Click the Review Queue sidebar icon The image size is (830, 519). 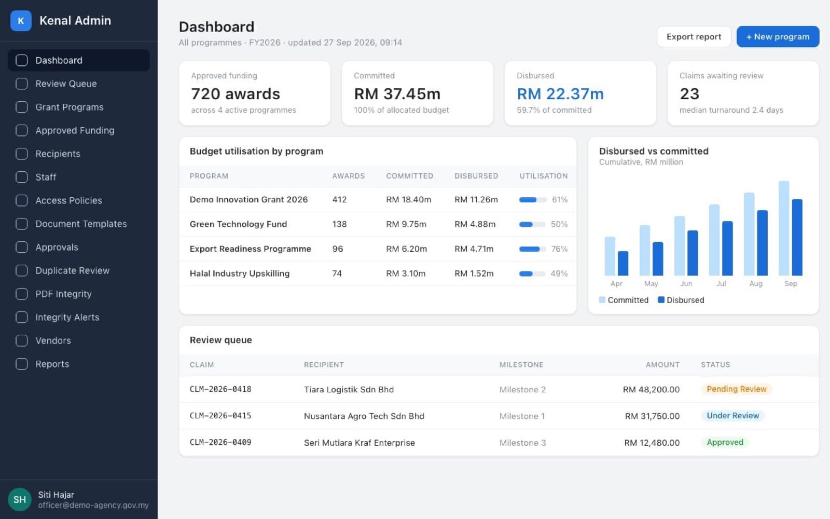tap(22, 84)
